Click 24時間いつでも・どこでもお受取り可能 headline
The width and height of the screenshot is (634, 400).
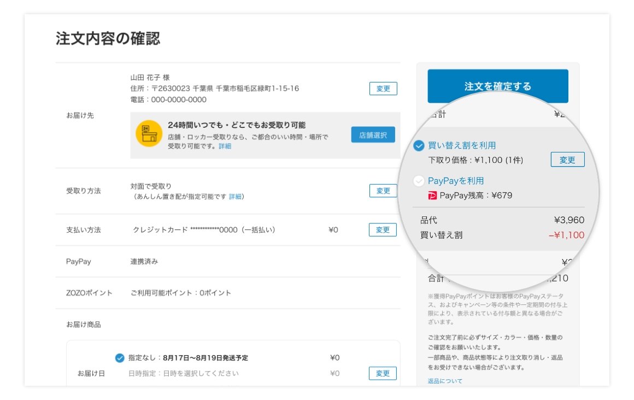pyautogui.click(x=237, y=125)
